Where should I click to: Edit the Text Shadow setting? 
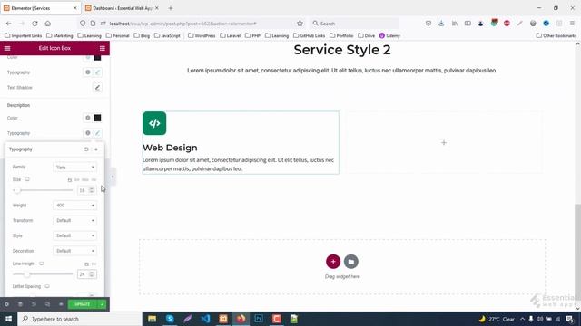[x=97, y=88]
